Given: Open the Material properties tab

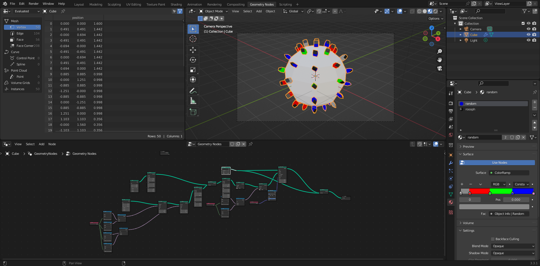Looking at the screenshot, I should tap(451, 202).
